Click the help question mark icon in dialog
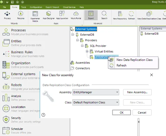The height and width of the screenshot is (136, 166). pos(43,115)
